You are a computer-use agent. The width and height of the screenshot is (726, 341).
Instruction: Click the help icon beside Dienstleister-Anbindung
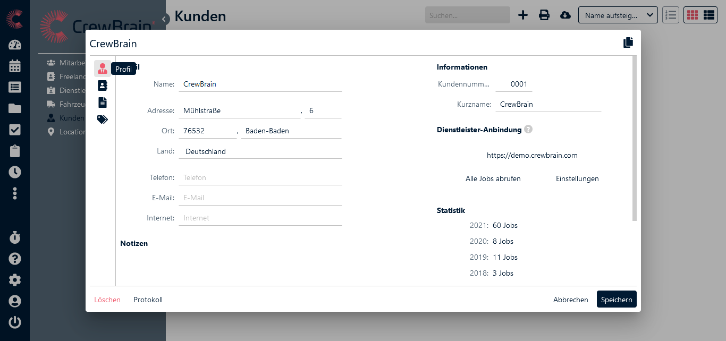(x=528, y=130)
